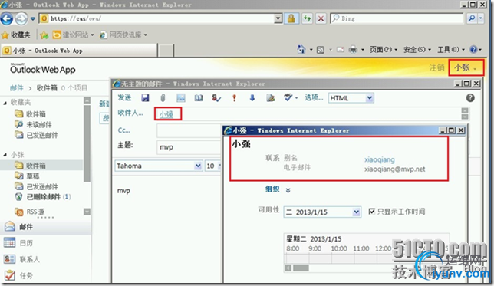Image resolution: width=494 pixels, height=286 pixels.
Task: Click the sign out link
Action: (x=436, y=67)
